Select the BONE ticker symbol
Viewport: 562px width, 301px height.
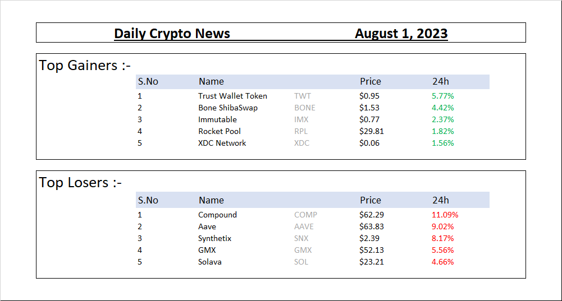click(x=305, y=108)
